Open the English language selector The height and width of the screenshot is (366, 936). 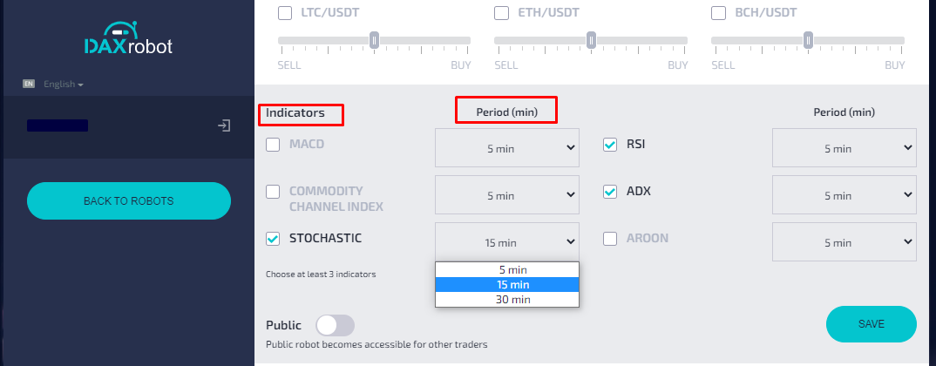pyautogui.click(x=64, y=85)
